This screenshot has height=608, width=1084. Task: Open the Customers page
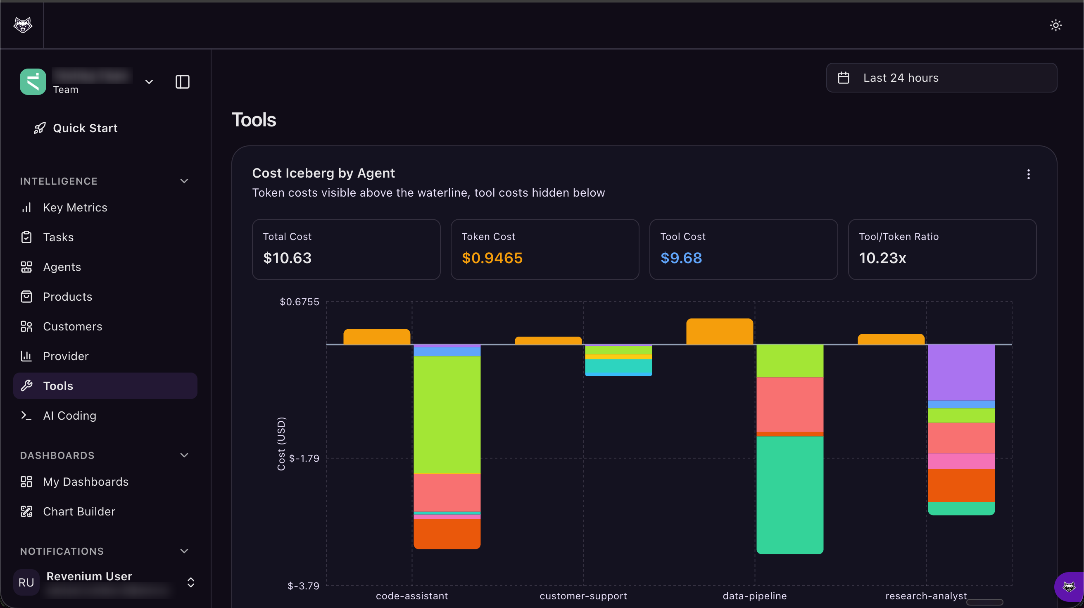coord(72,326)
